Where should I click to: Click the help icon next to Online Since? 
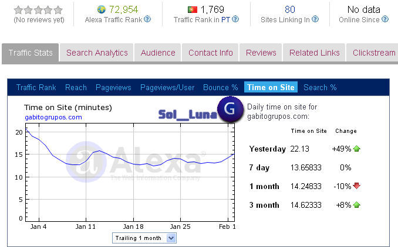[x=385, y=19]
